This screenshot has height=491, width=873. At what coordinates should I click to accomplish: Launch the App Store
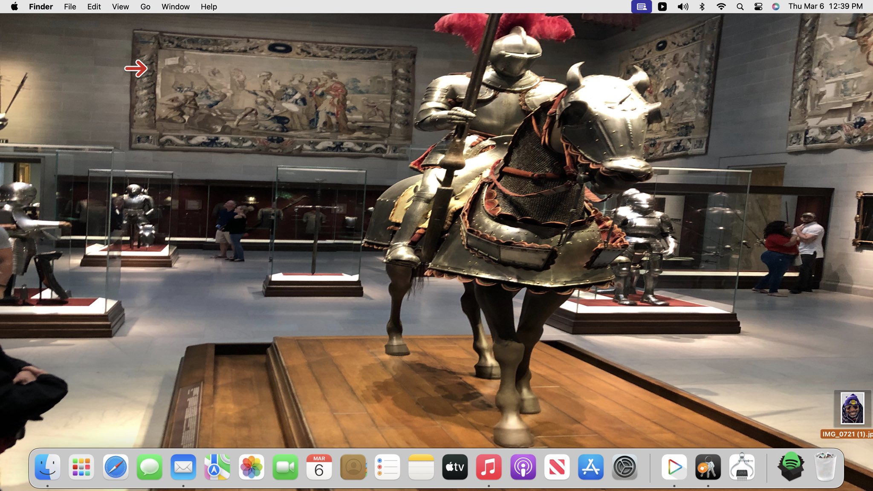[591, 468]
